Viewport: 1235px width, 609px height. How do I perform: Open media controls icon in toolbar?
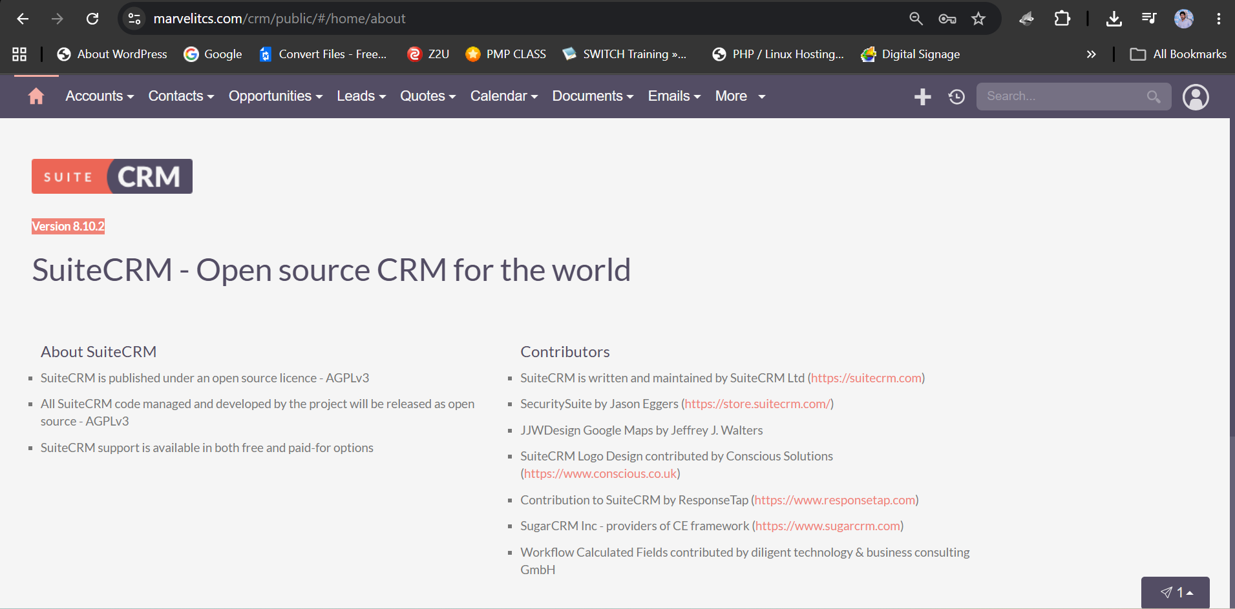[1148, 19]
